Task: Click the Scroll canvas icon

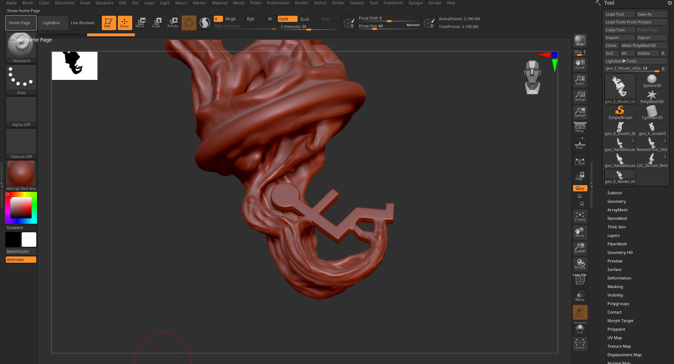Action: [580, 64]
